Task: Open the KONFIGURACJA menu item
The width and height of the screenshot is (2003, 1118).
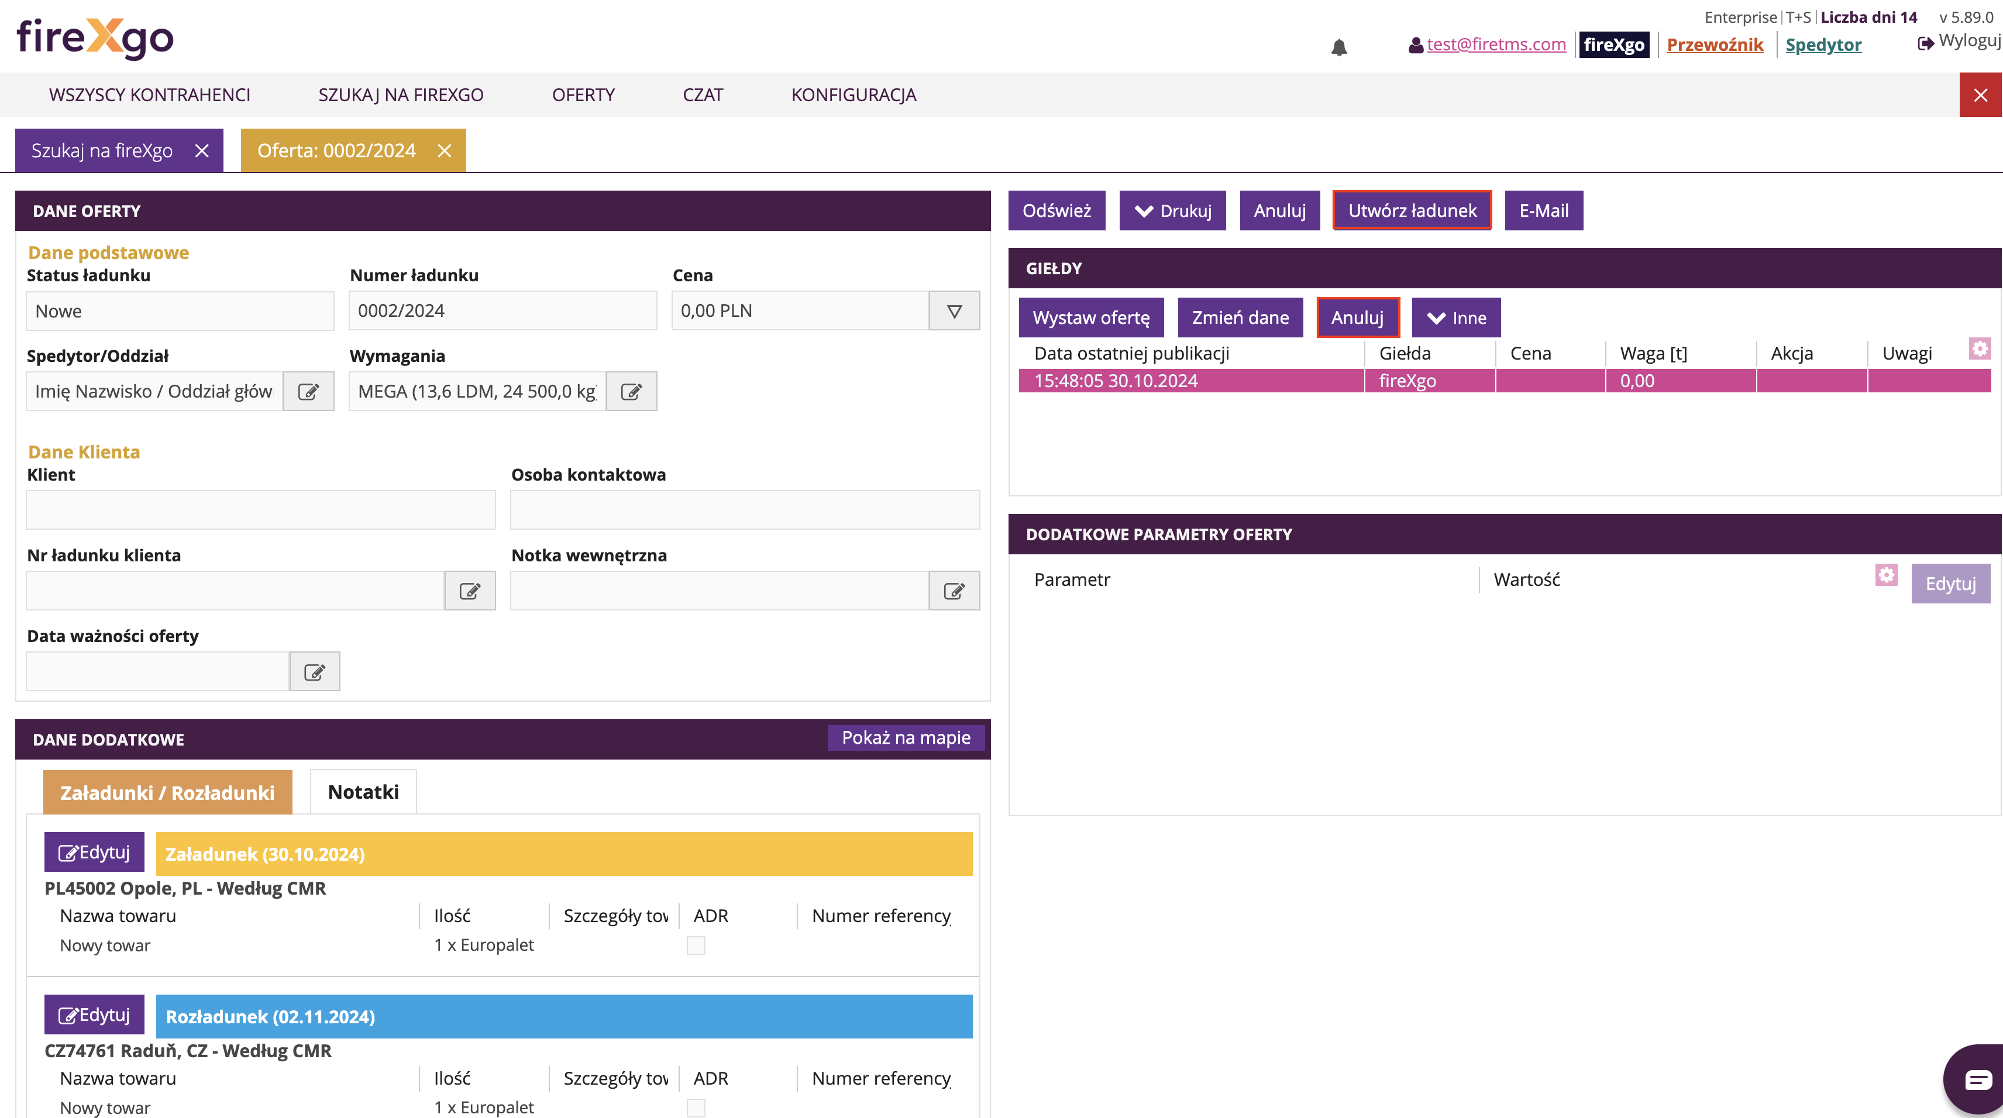Action: [x=853, y=95]
